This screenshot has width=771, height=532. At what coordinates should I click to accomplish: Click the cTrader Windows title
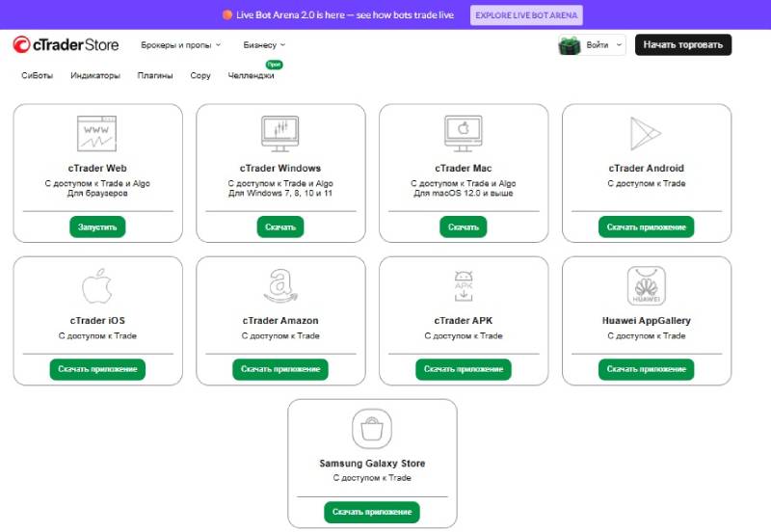(280, 168)
